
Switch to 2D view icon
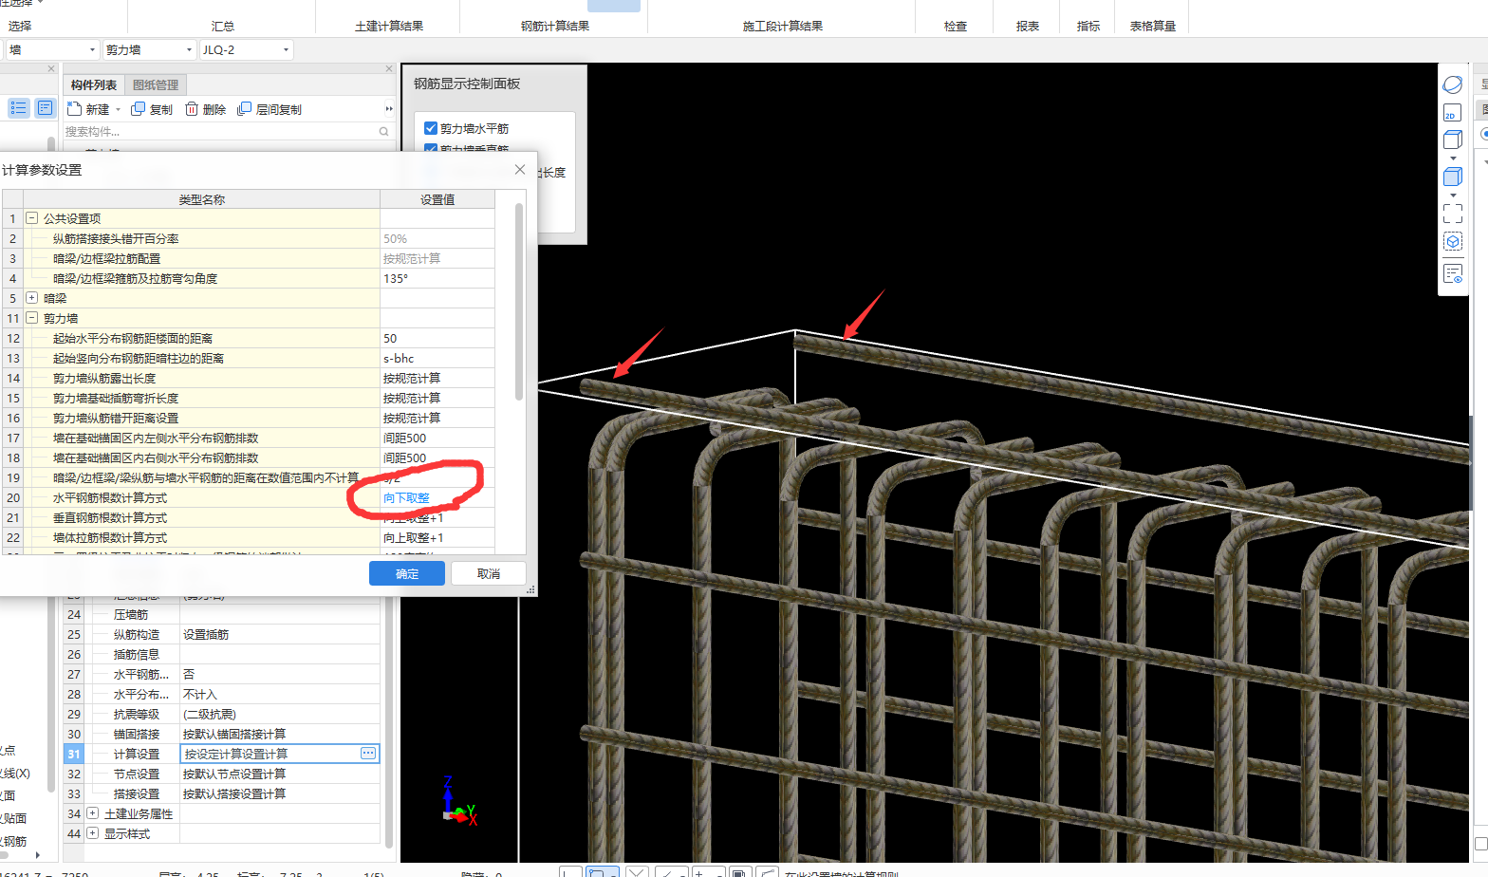tap(1452, 113)
